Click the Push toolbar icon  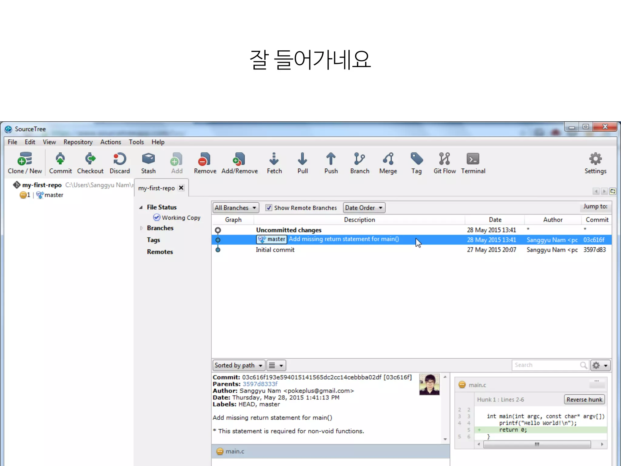tap(331, 163)
